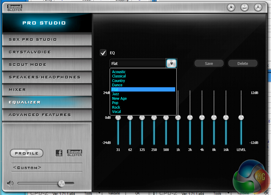This screenshot has height=195, width=271.
Task: Click the Save preset button
Action: tap(209, 64)
